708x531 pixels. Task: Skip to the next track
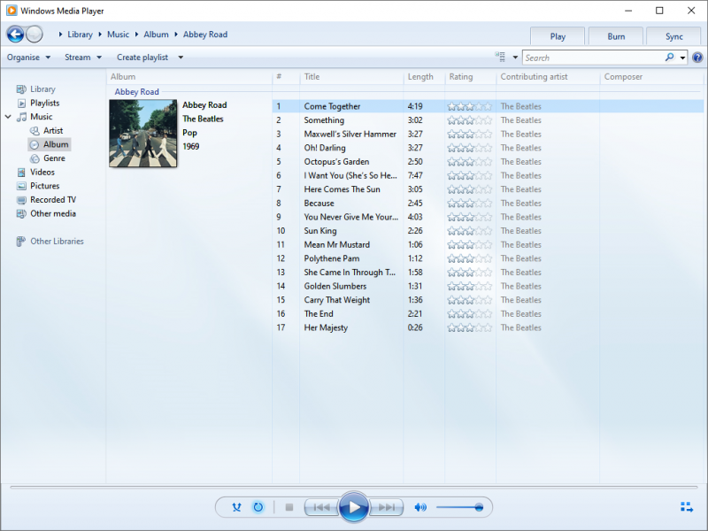[x=387, y=507]
